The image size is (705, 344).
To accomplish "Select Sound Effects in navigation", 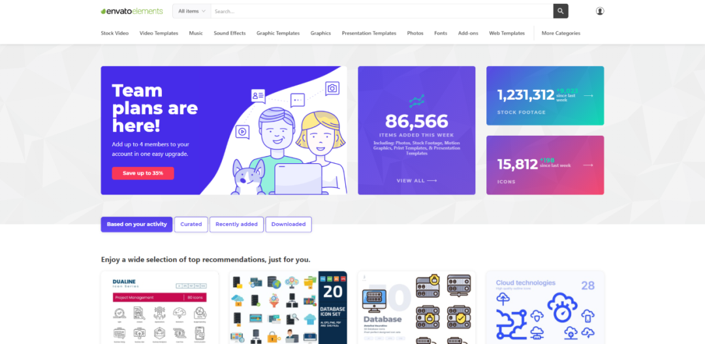I will (230, 33).
